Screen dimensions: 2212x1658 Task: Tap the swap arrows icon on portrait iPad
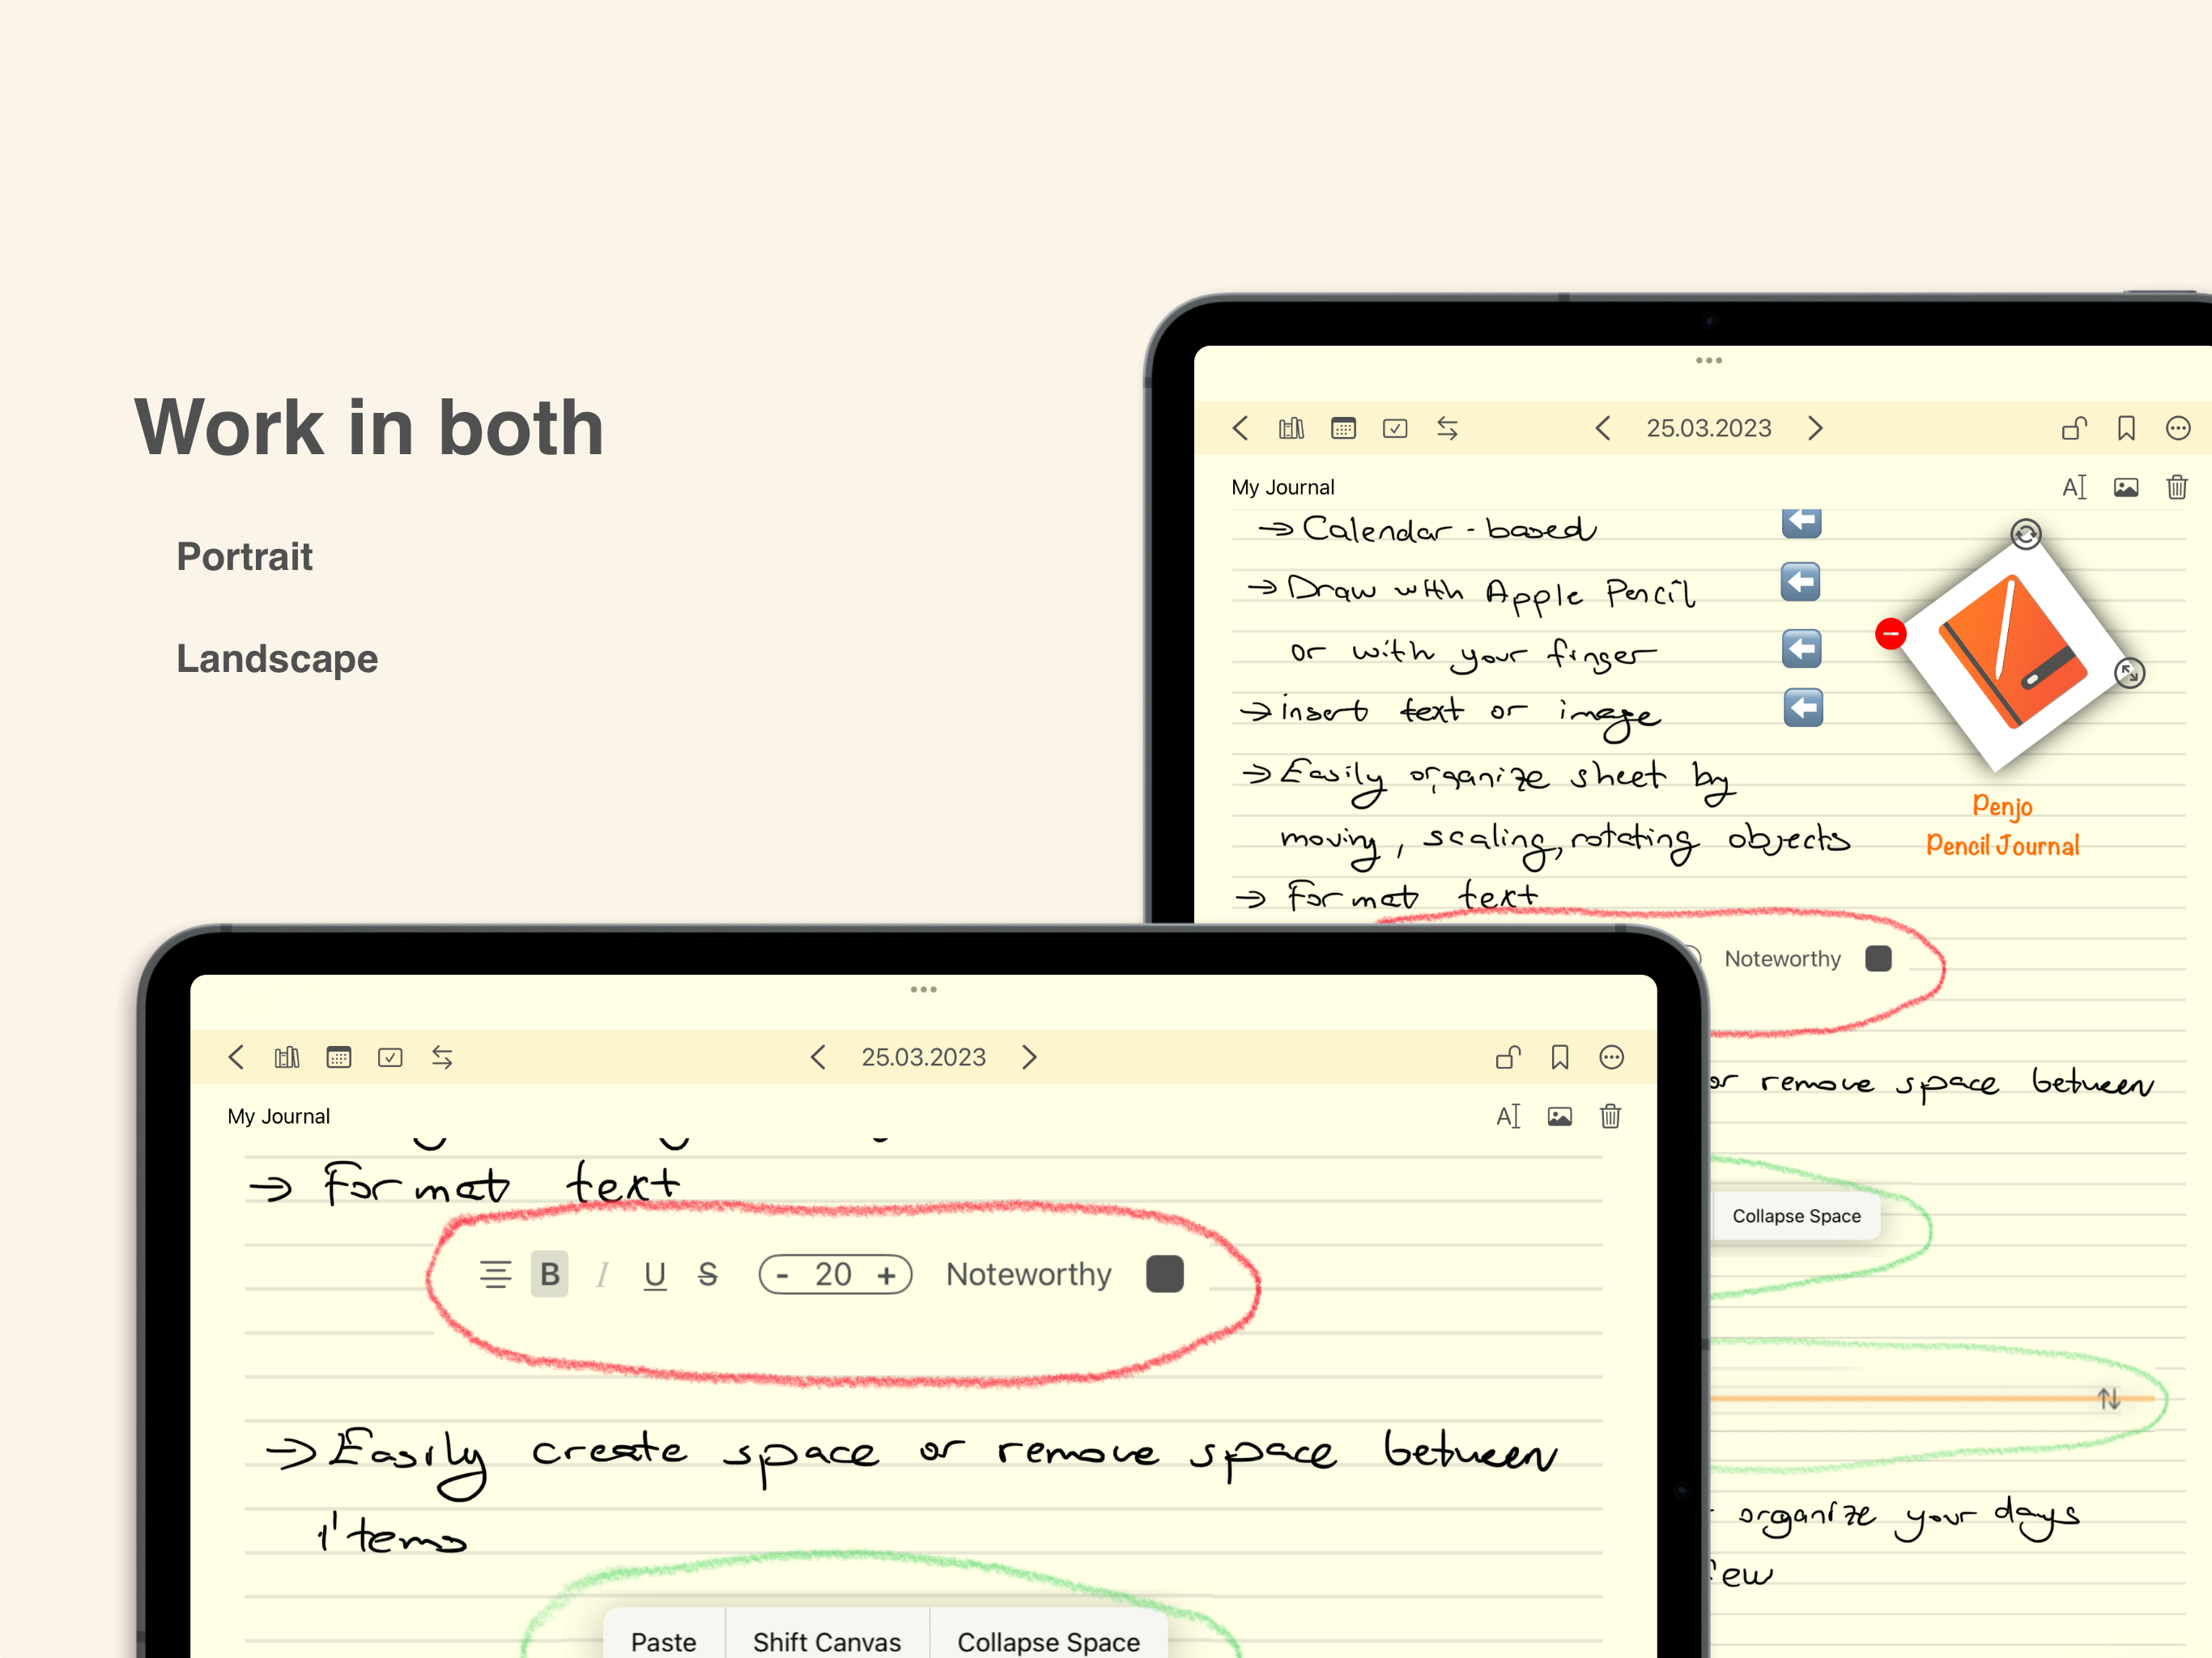point(1447,428)
